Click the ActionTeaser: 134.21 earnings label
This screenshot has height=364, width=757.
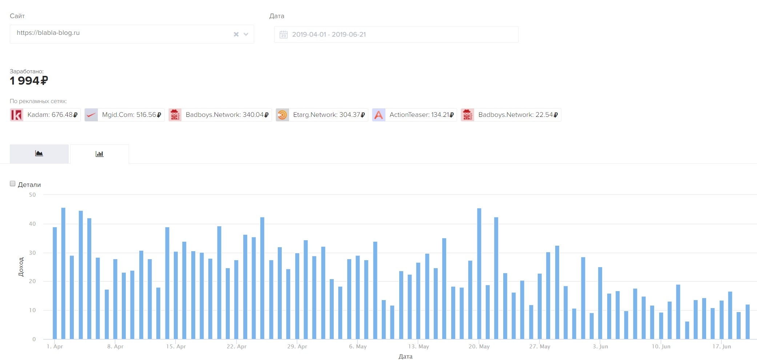(421, 115)
